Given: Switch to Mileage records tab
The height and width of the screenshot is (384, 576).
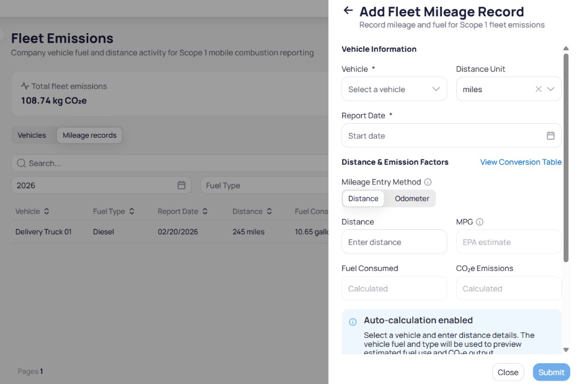Looking at the screenshot, I should [89, 135].
